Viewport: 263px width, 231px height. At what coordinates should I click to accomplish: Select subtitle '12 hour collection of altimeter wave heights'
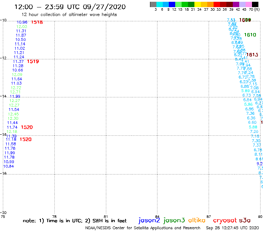pos(69,15)
